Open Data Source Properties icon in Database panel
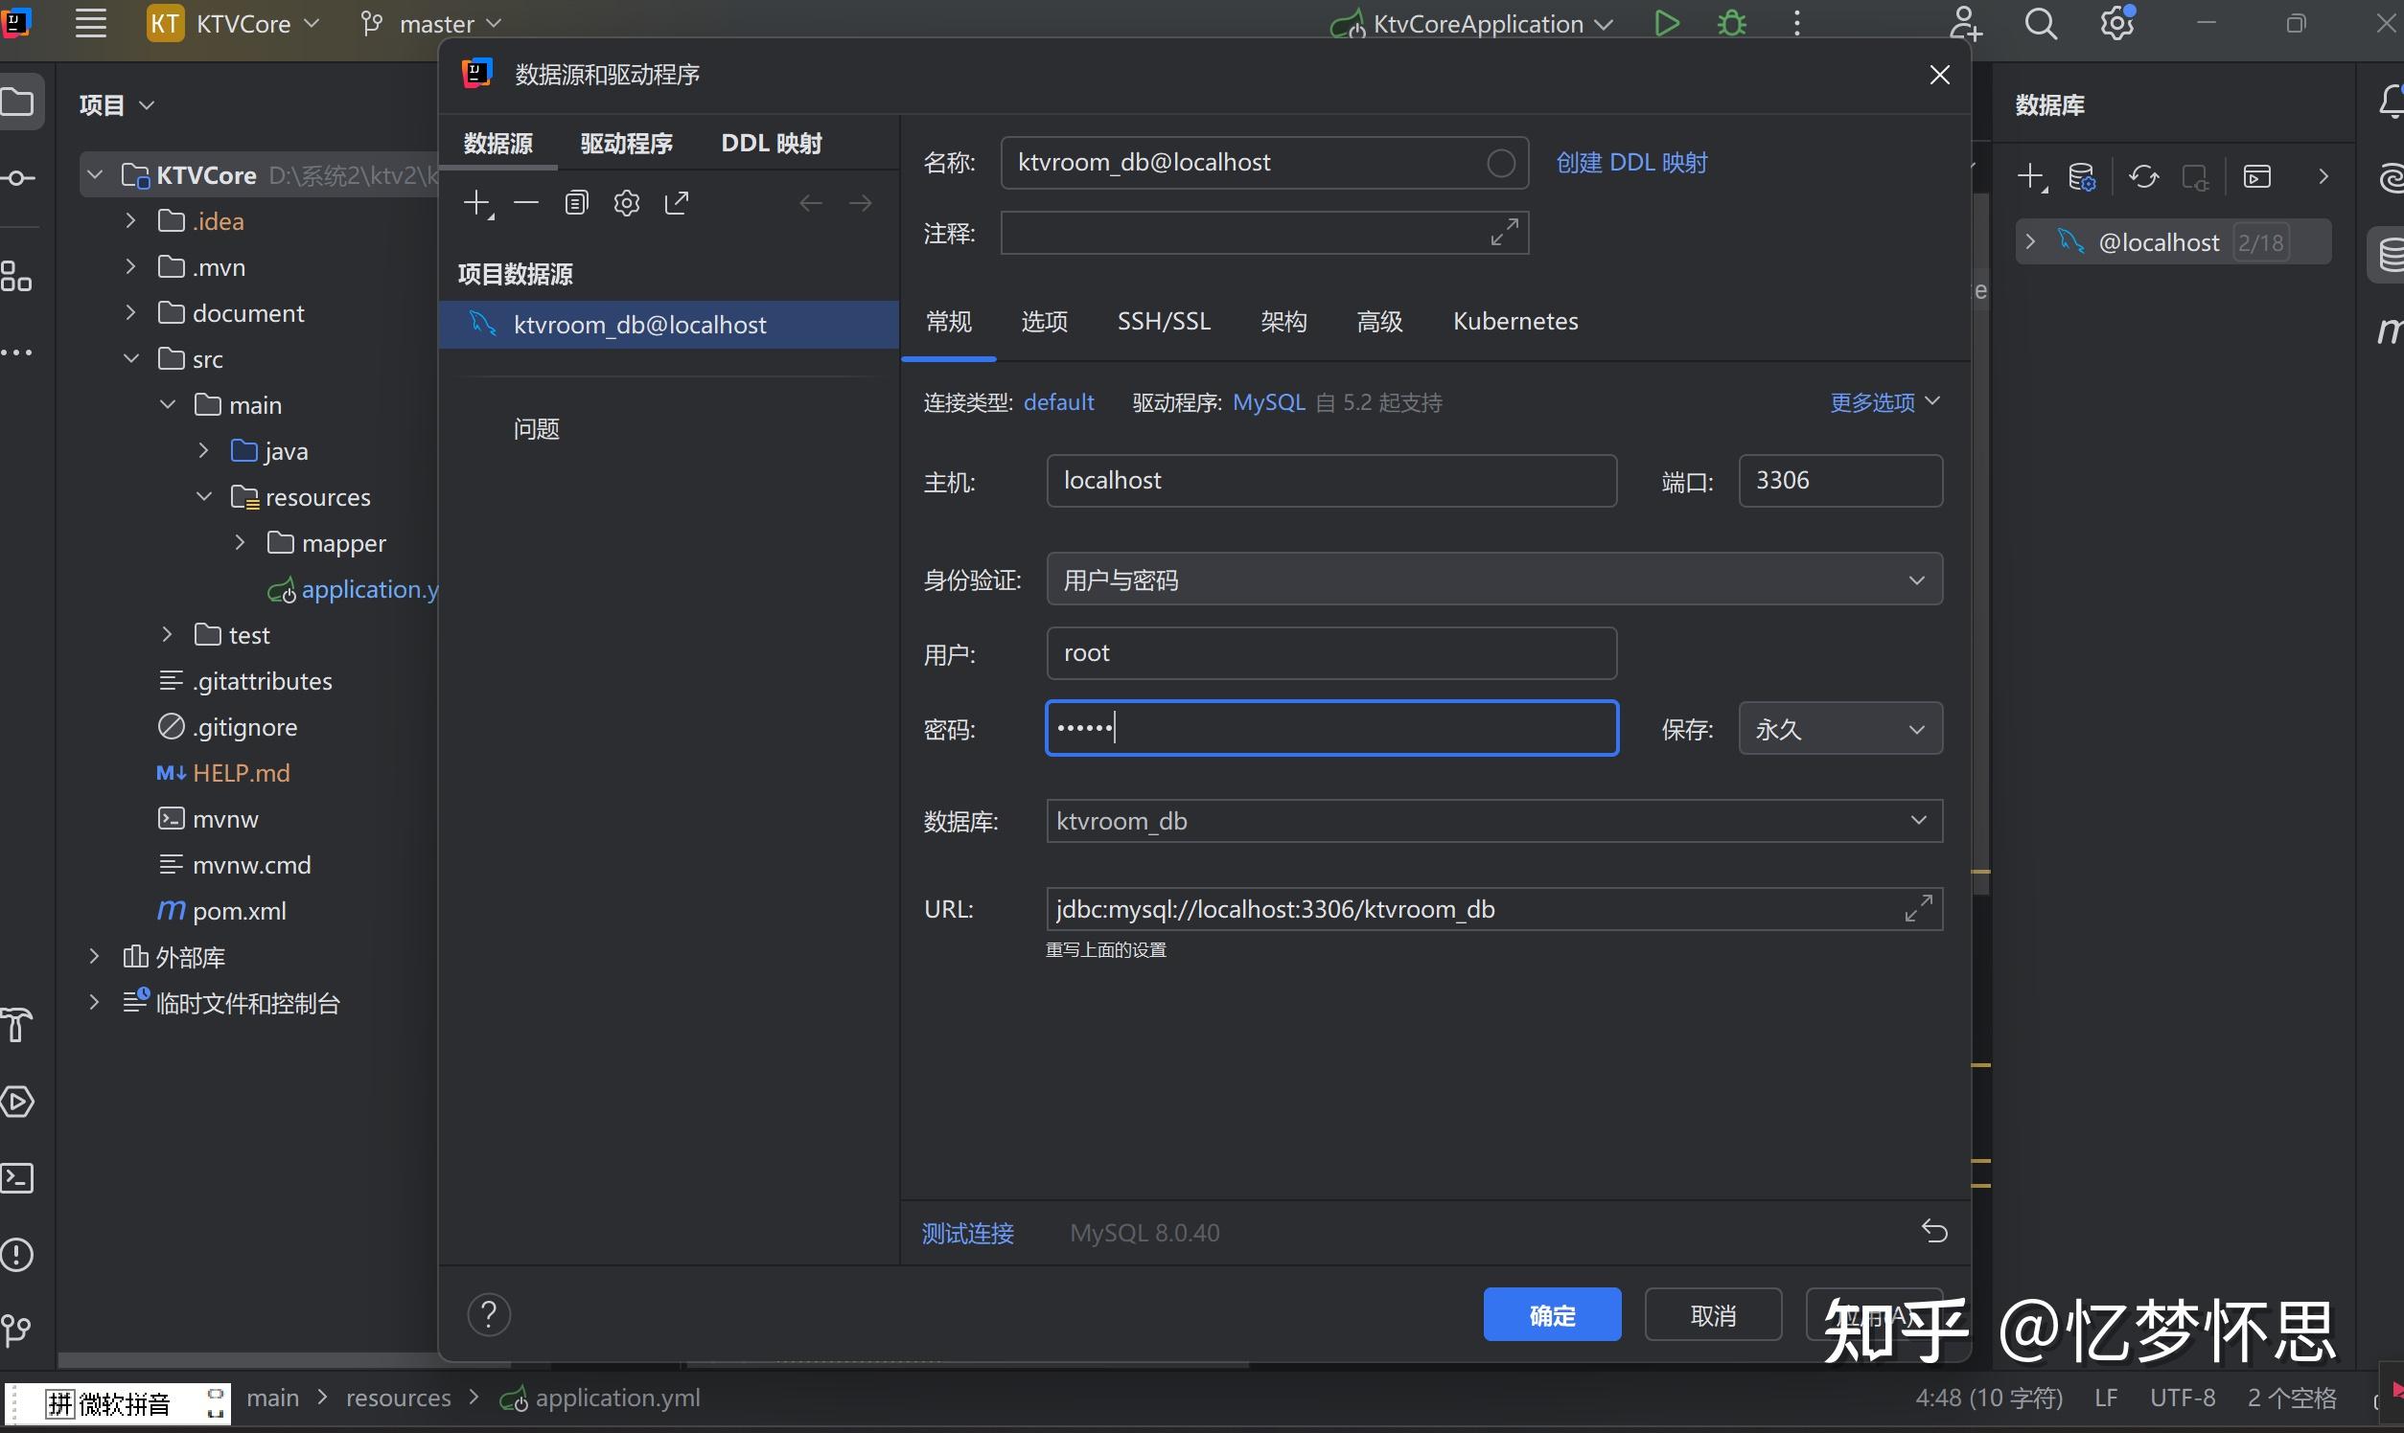 coord(2082,175)
